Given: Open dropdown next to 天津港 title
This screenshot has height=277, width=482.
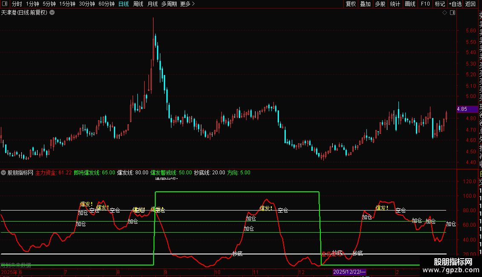Looking at the screenshot, I should click(x=52, y=13).
